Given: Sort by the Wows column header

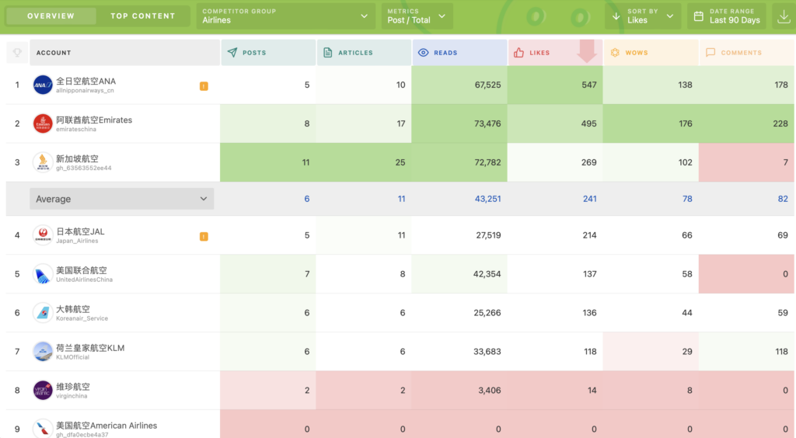Looking at the screenshot, I should (x=651, y=52).
